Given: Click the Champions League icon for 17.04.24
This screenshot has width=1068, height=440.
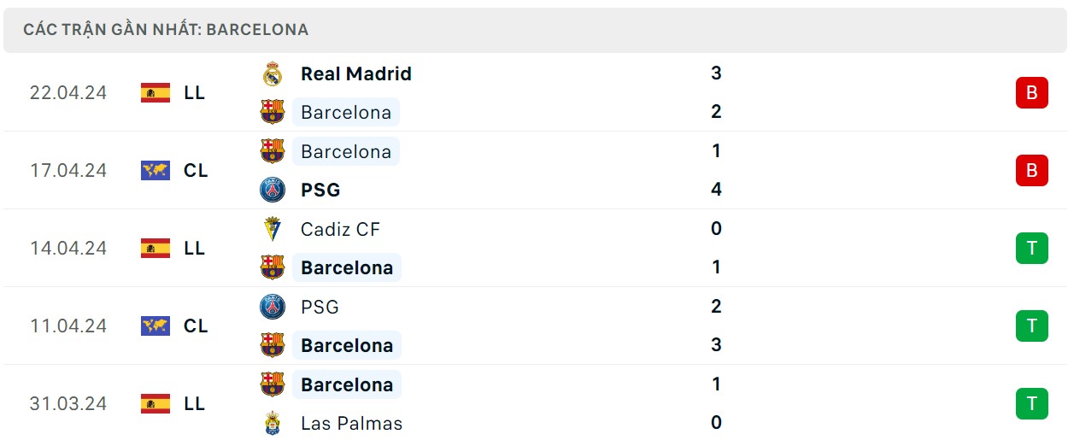Looking at the screenshot, I should pyautogui.click(x=156, y=170).
